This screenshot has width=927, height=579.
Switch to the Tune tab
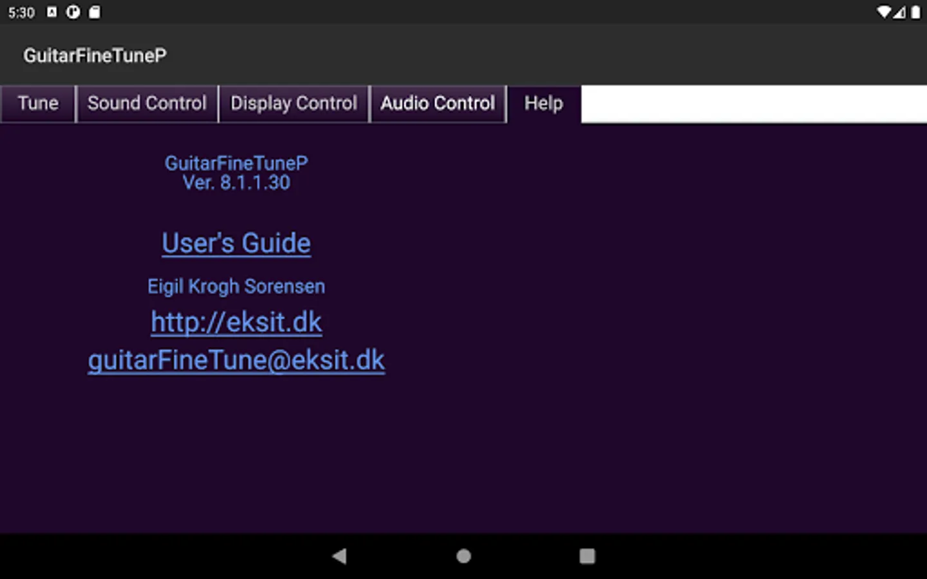pos(38,104)
